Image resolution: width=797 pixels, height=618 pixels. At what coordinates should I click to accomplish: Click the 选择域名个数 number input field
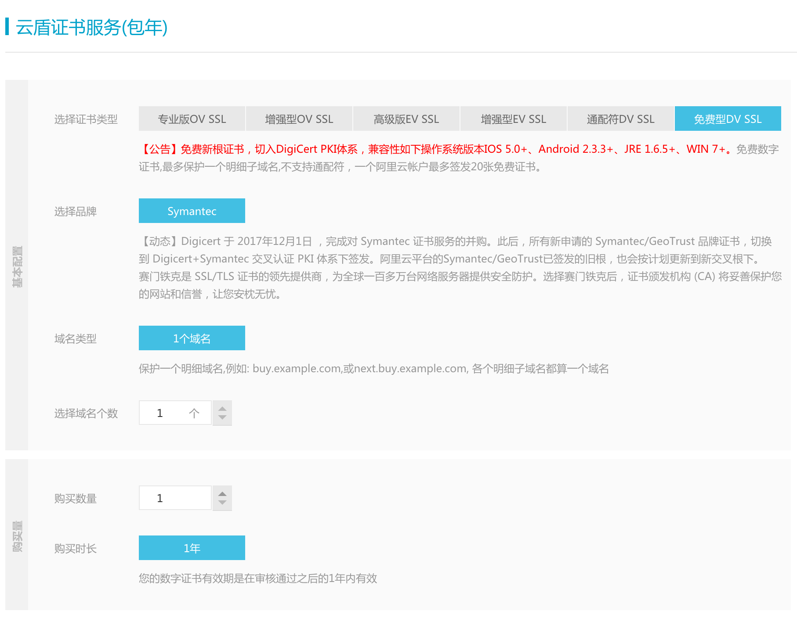(x=175, y=413)
